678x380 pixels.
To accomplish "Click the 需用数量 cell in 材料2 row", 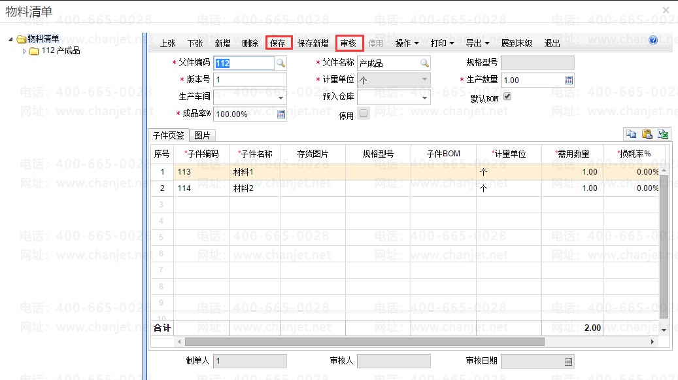I will [573, 188].
